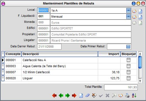Click the blue title bar button

134,4
